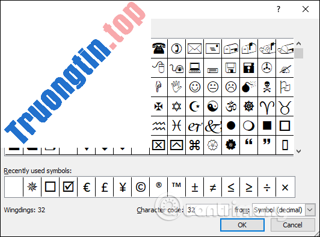Select the black floppy disk symbol

tap(248, 68)
